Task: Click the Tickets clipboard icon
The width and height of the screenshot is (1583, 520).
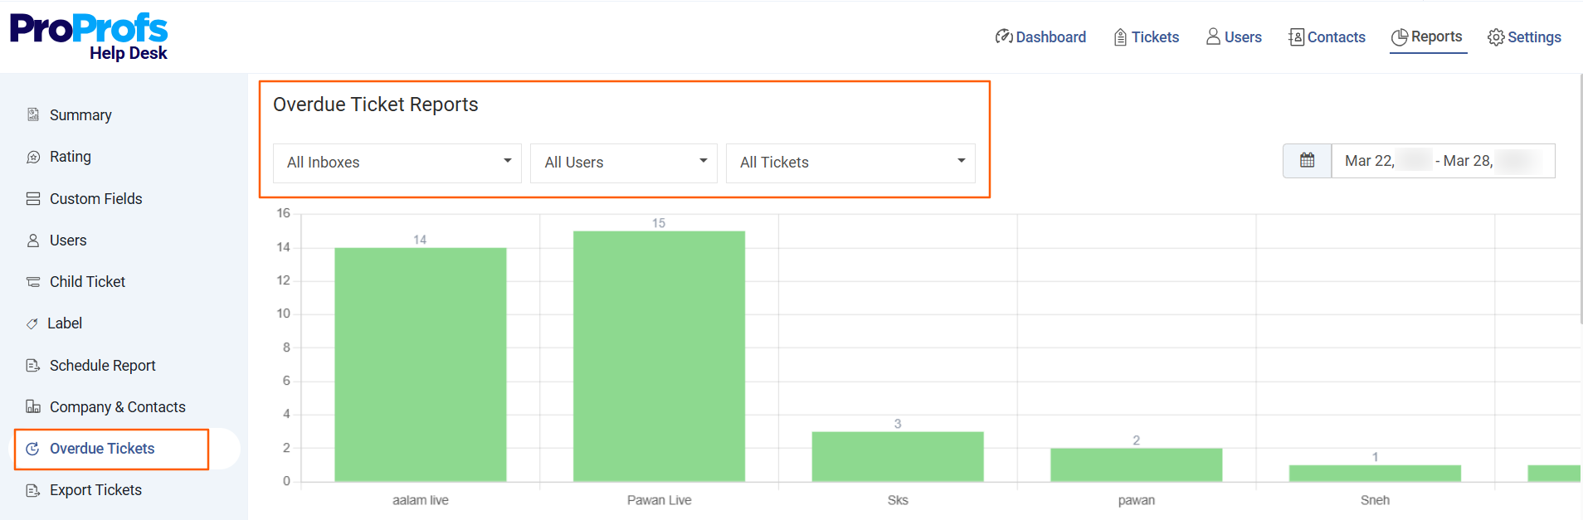Action: [1120, 36]
